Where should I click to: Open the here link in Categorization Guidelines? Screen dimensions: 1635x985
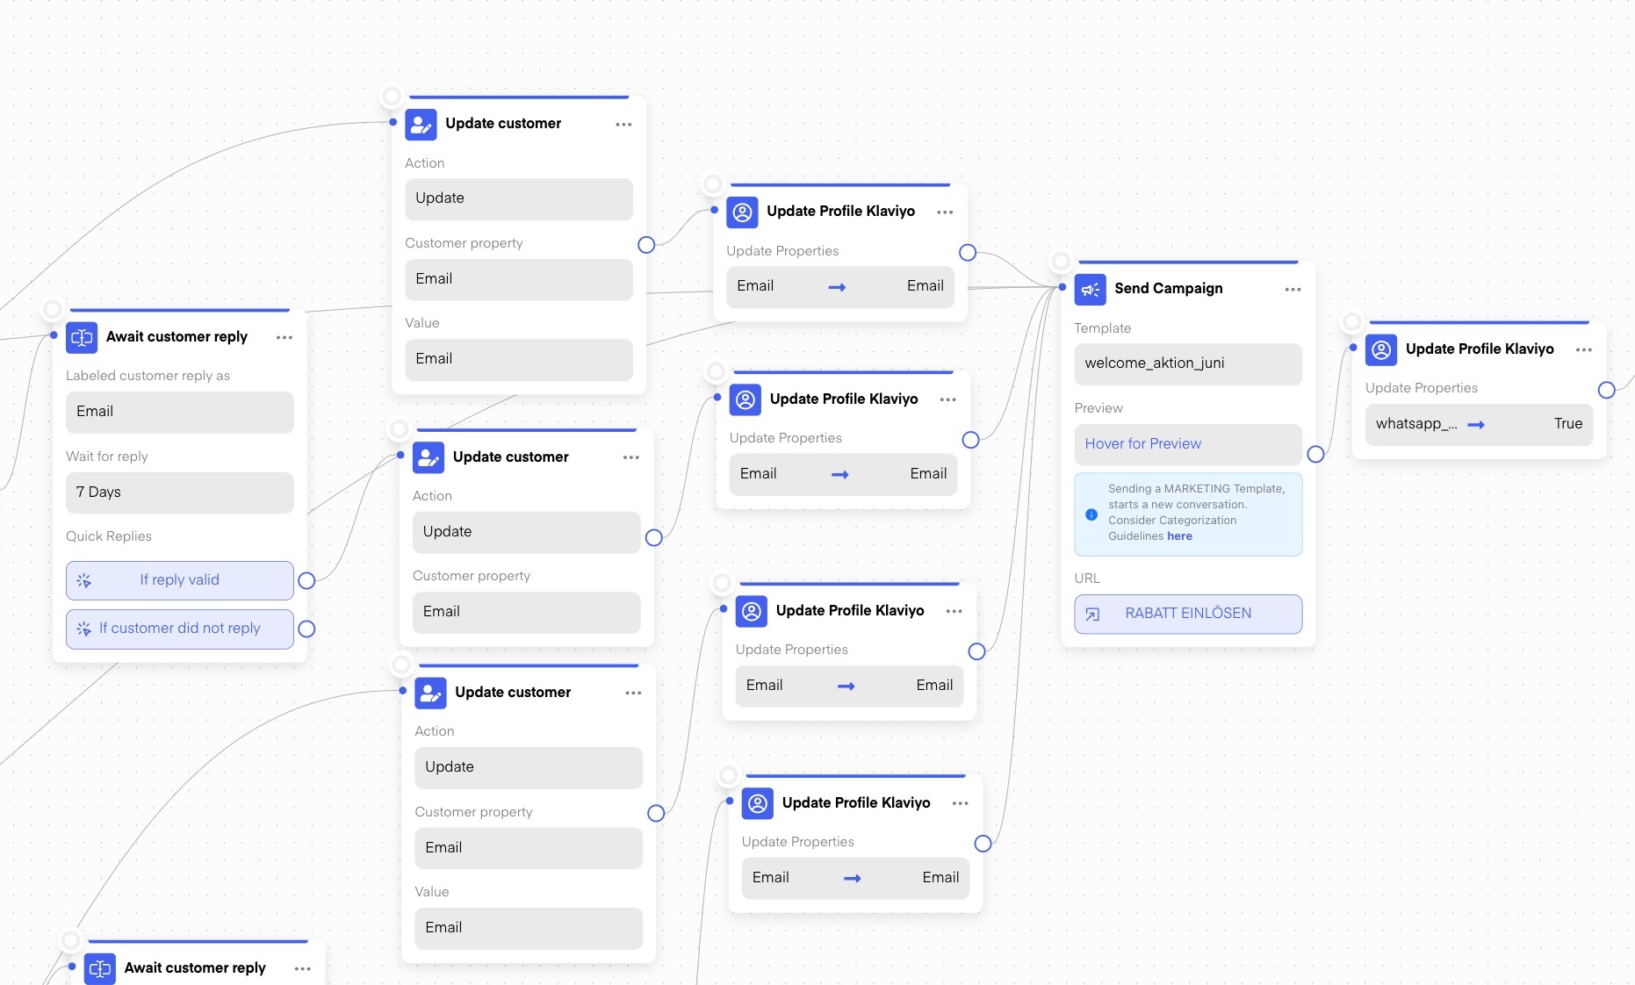(x=1179, y=536)
